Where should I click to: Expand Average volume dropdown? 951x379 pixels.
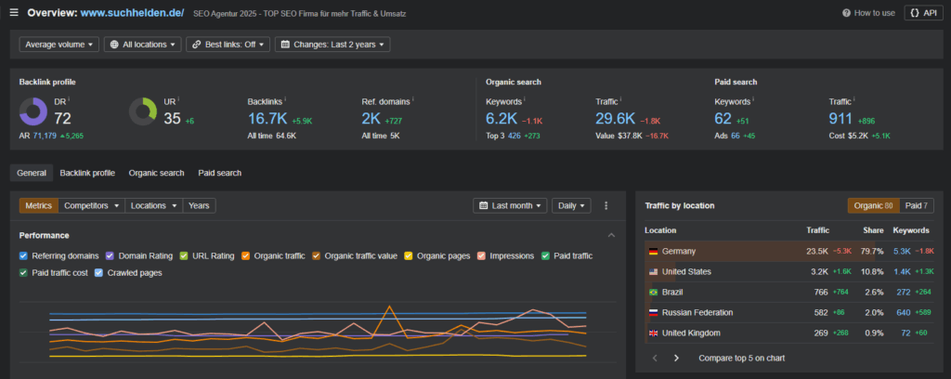[x=59, y=45]
